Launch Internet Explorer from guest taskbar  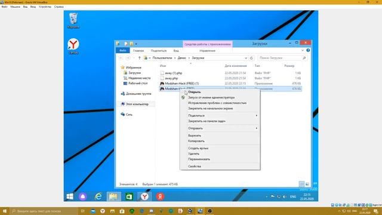(x=98, y=196)
